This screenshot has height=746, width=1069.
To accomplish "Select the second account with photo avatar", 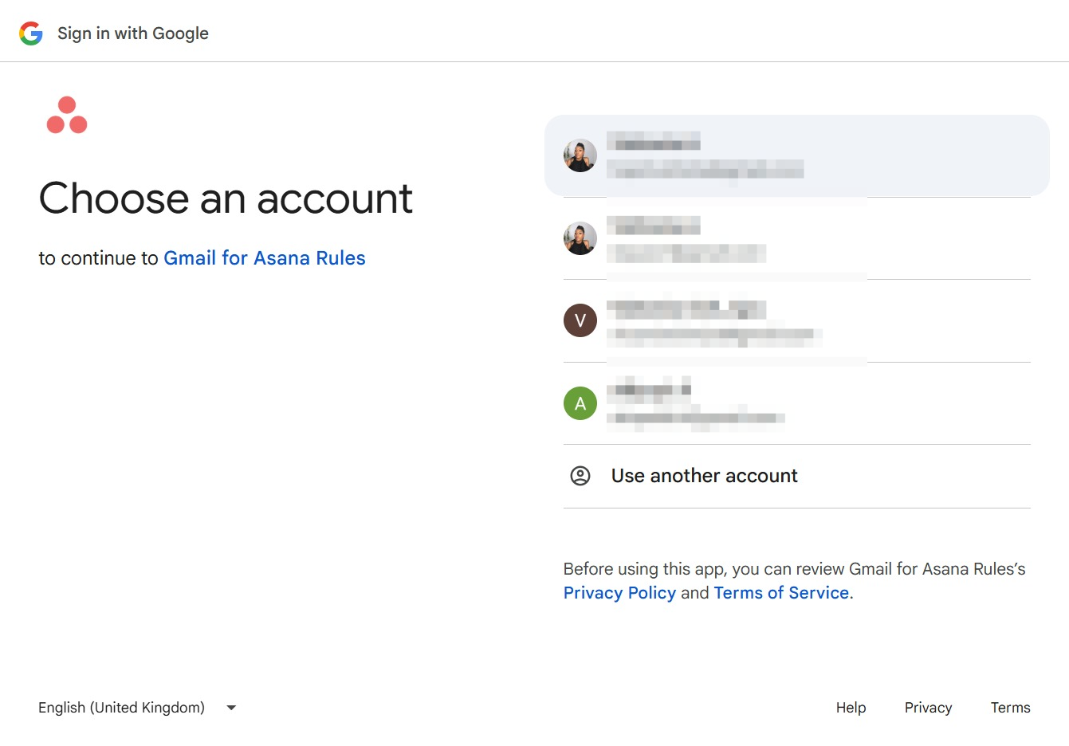I will tap(796, 238).
